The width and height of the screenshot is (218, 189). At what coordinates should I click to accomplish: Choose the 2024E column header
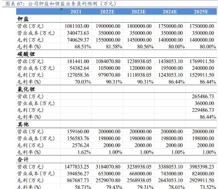pyautogui.click(x=170, y=12)
